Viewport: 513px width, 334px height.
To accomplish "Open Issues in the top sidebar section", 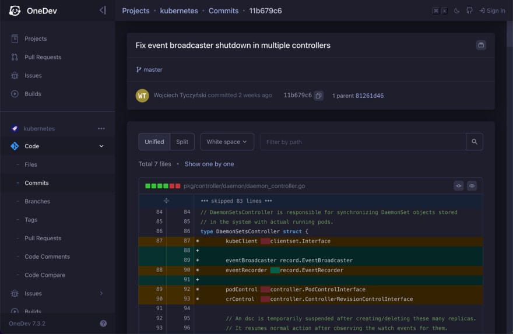I will coord(33,76).
